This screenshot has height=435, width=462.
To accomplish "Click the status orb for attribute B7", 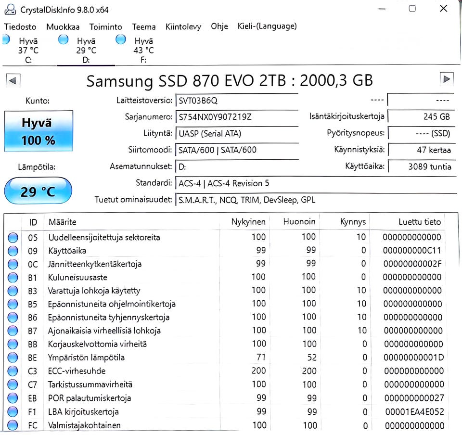I will click(13, 331).
